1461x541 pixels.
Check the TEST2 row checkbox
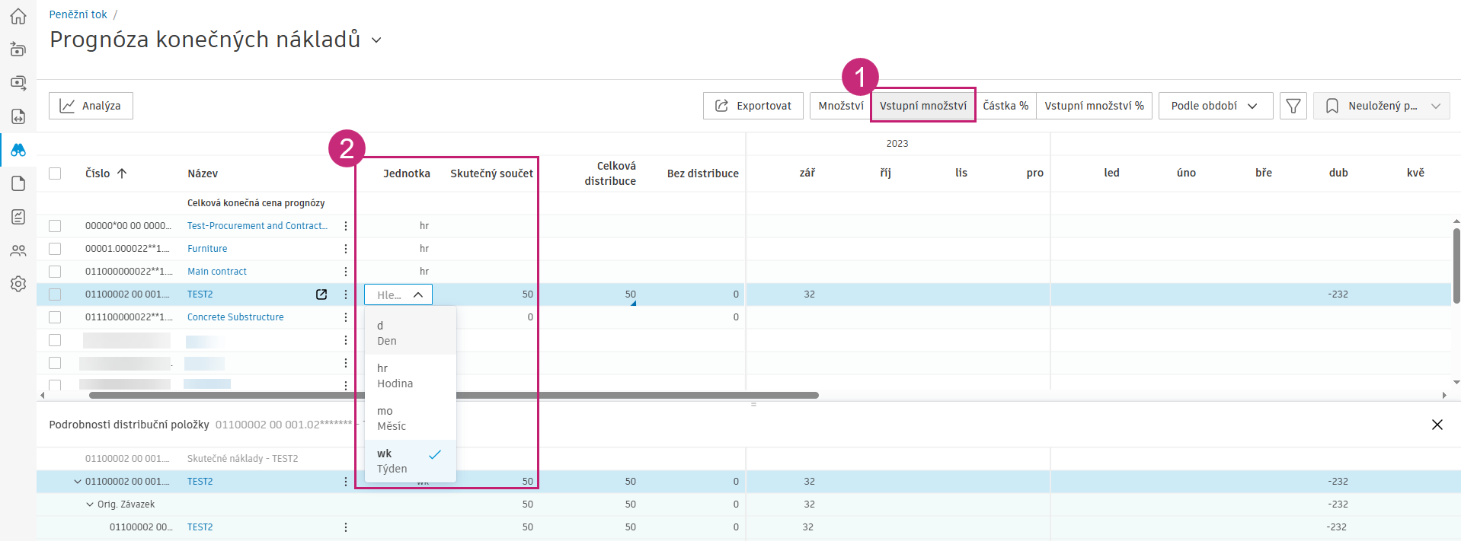55,294
